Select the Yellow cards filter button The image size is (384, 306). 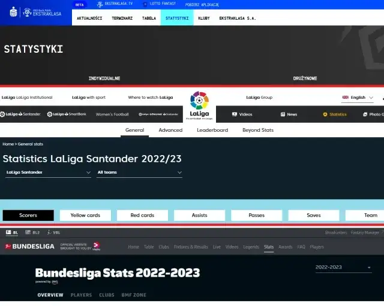coord(85,216)
